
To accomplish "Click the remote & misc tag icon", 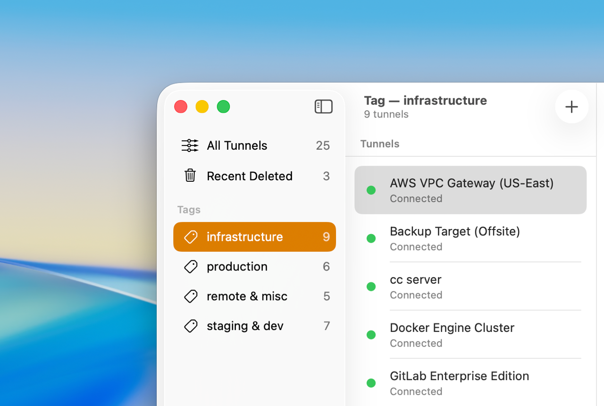I will (191, 296).
